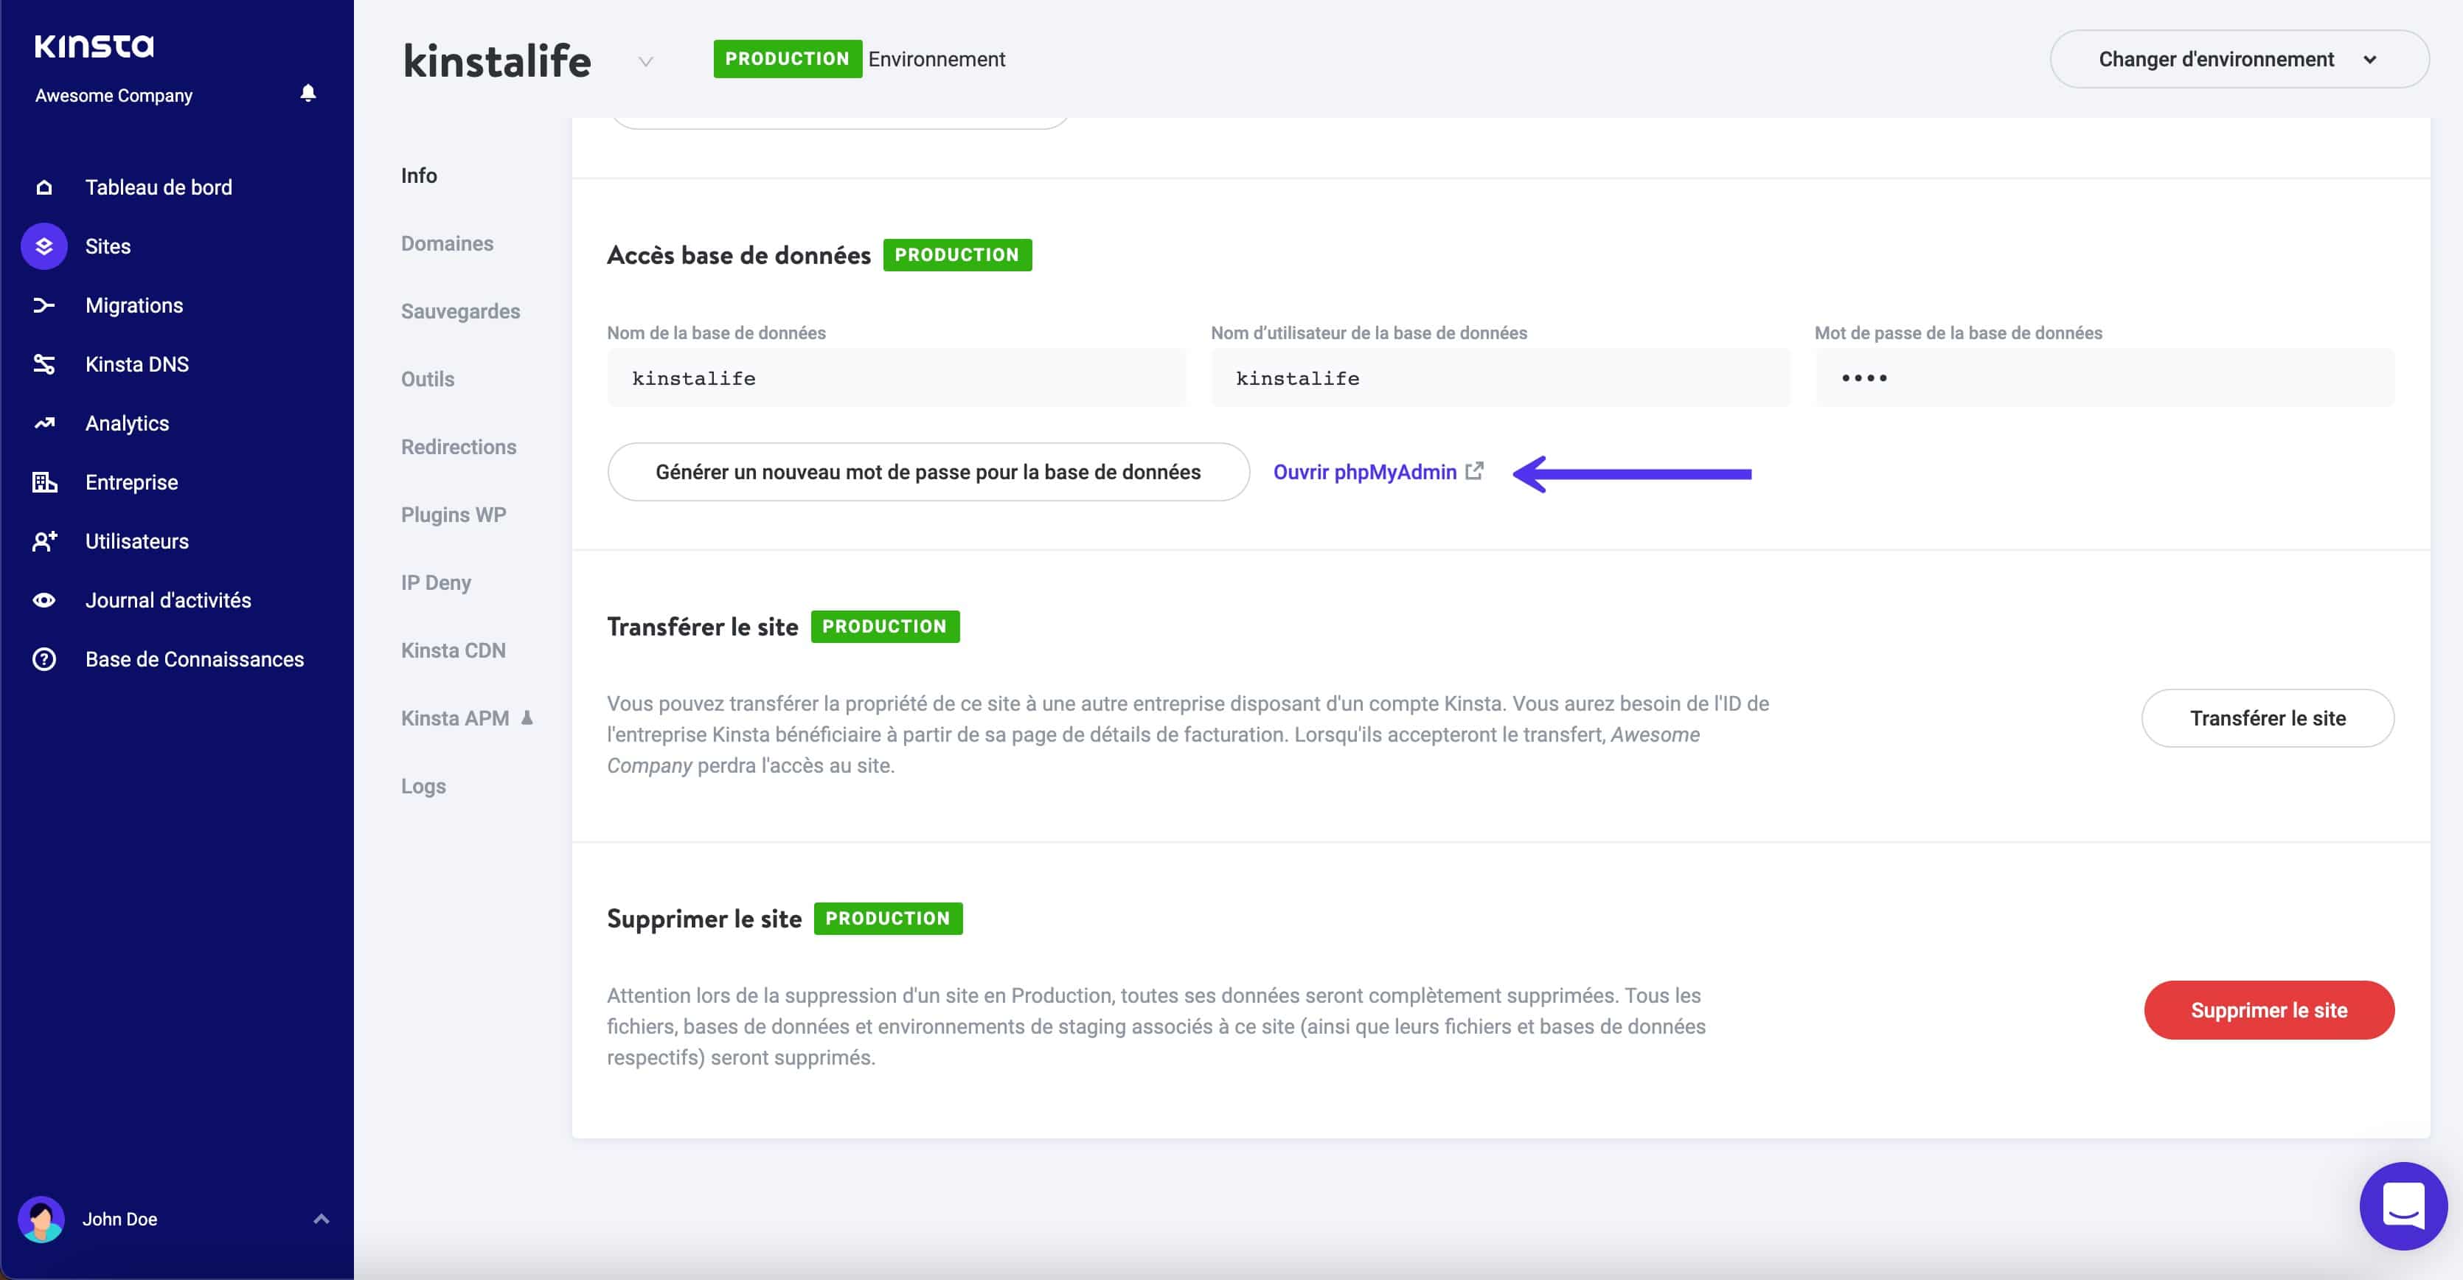Click the Journal d'activités eye icon

44,600
